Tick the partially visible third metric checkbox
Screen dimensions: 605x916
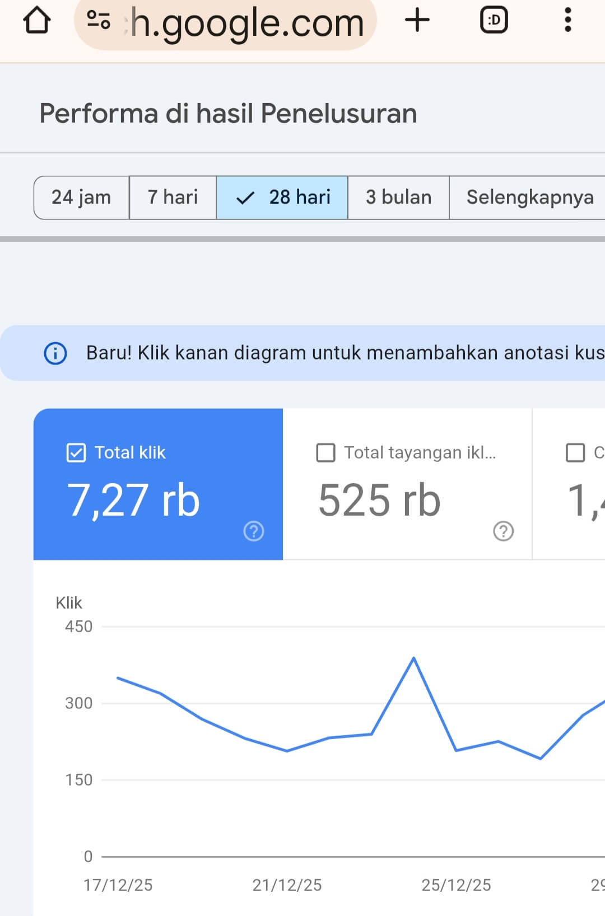[575, 452]
